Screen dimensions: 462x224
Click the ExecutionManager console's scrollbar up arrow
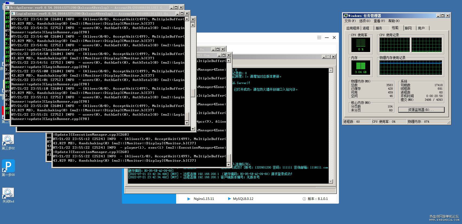point(228,61)
